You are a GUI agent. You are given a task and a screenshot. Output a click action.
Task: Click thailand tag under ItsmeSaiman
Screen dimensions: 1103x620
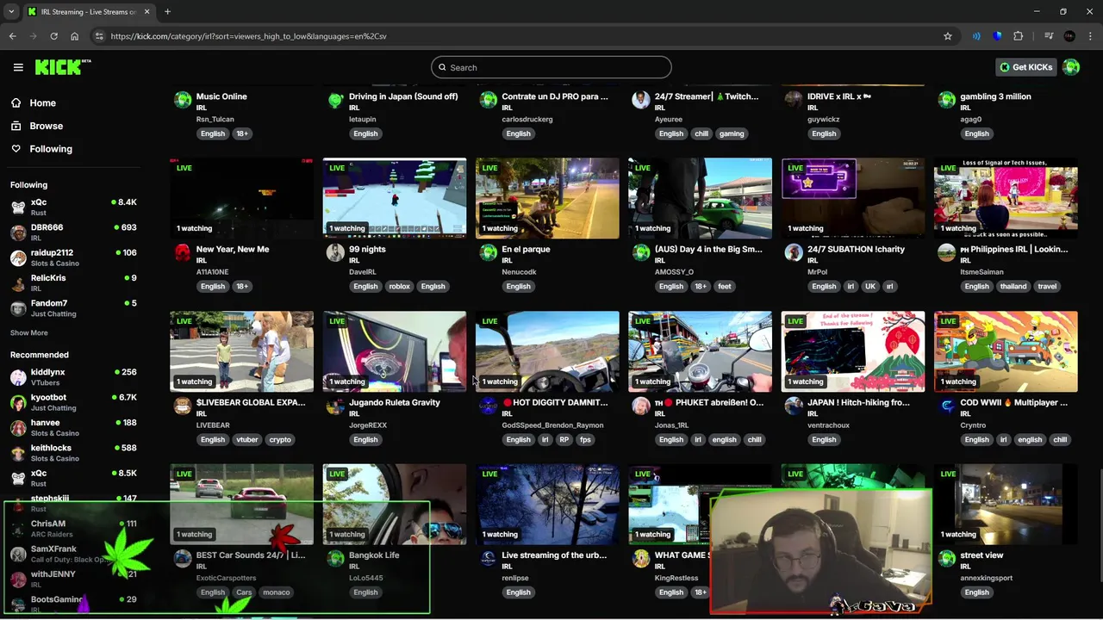coord(1013,287)
